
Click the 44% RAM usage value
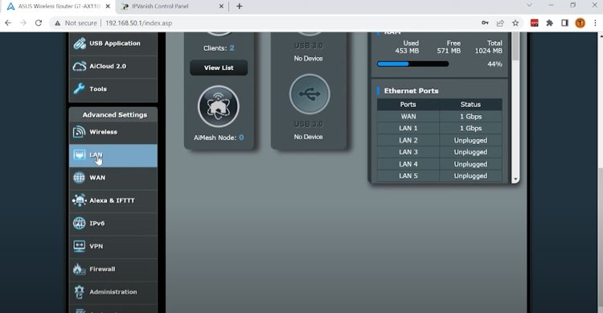pyautogui.click(x=494, y=64)
